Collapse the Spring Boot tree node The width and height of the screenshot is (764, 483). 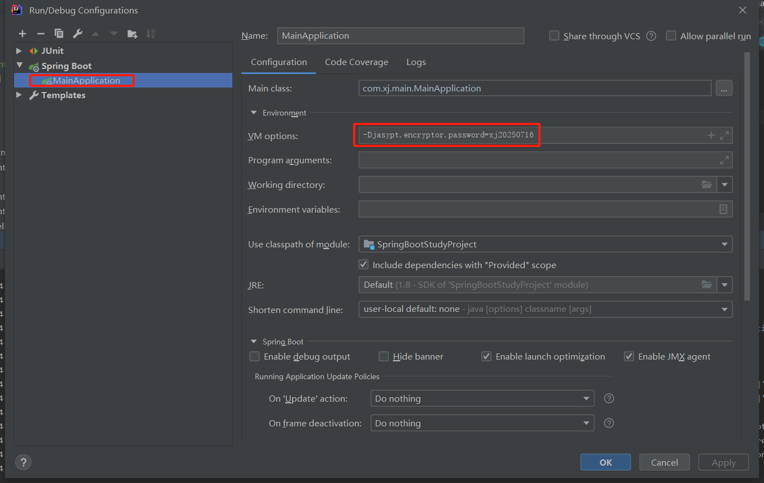click(20, 66)
